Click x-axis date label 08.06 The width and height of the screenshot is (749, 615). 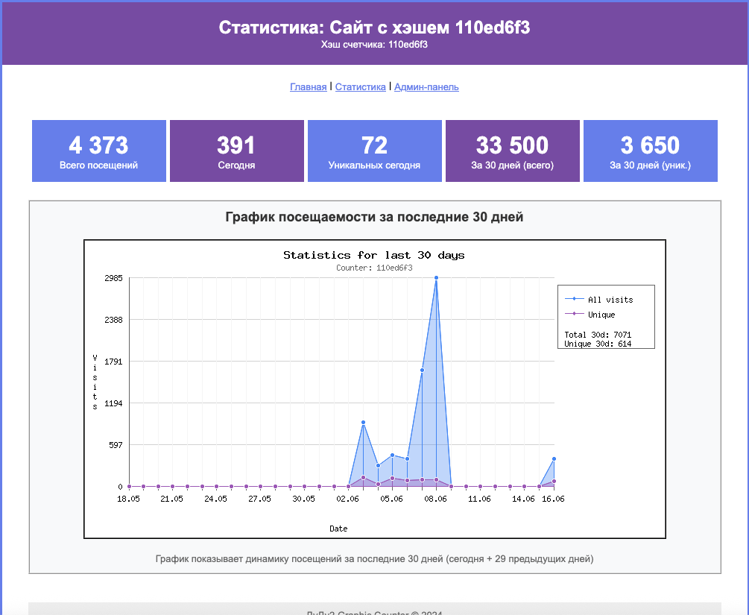pos(436,499)
